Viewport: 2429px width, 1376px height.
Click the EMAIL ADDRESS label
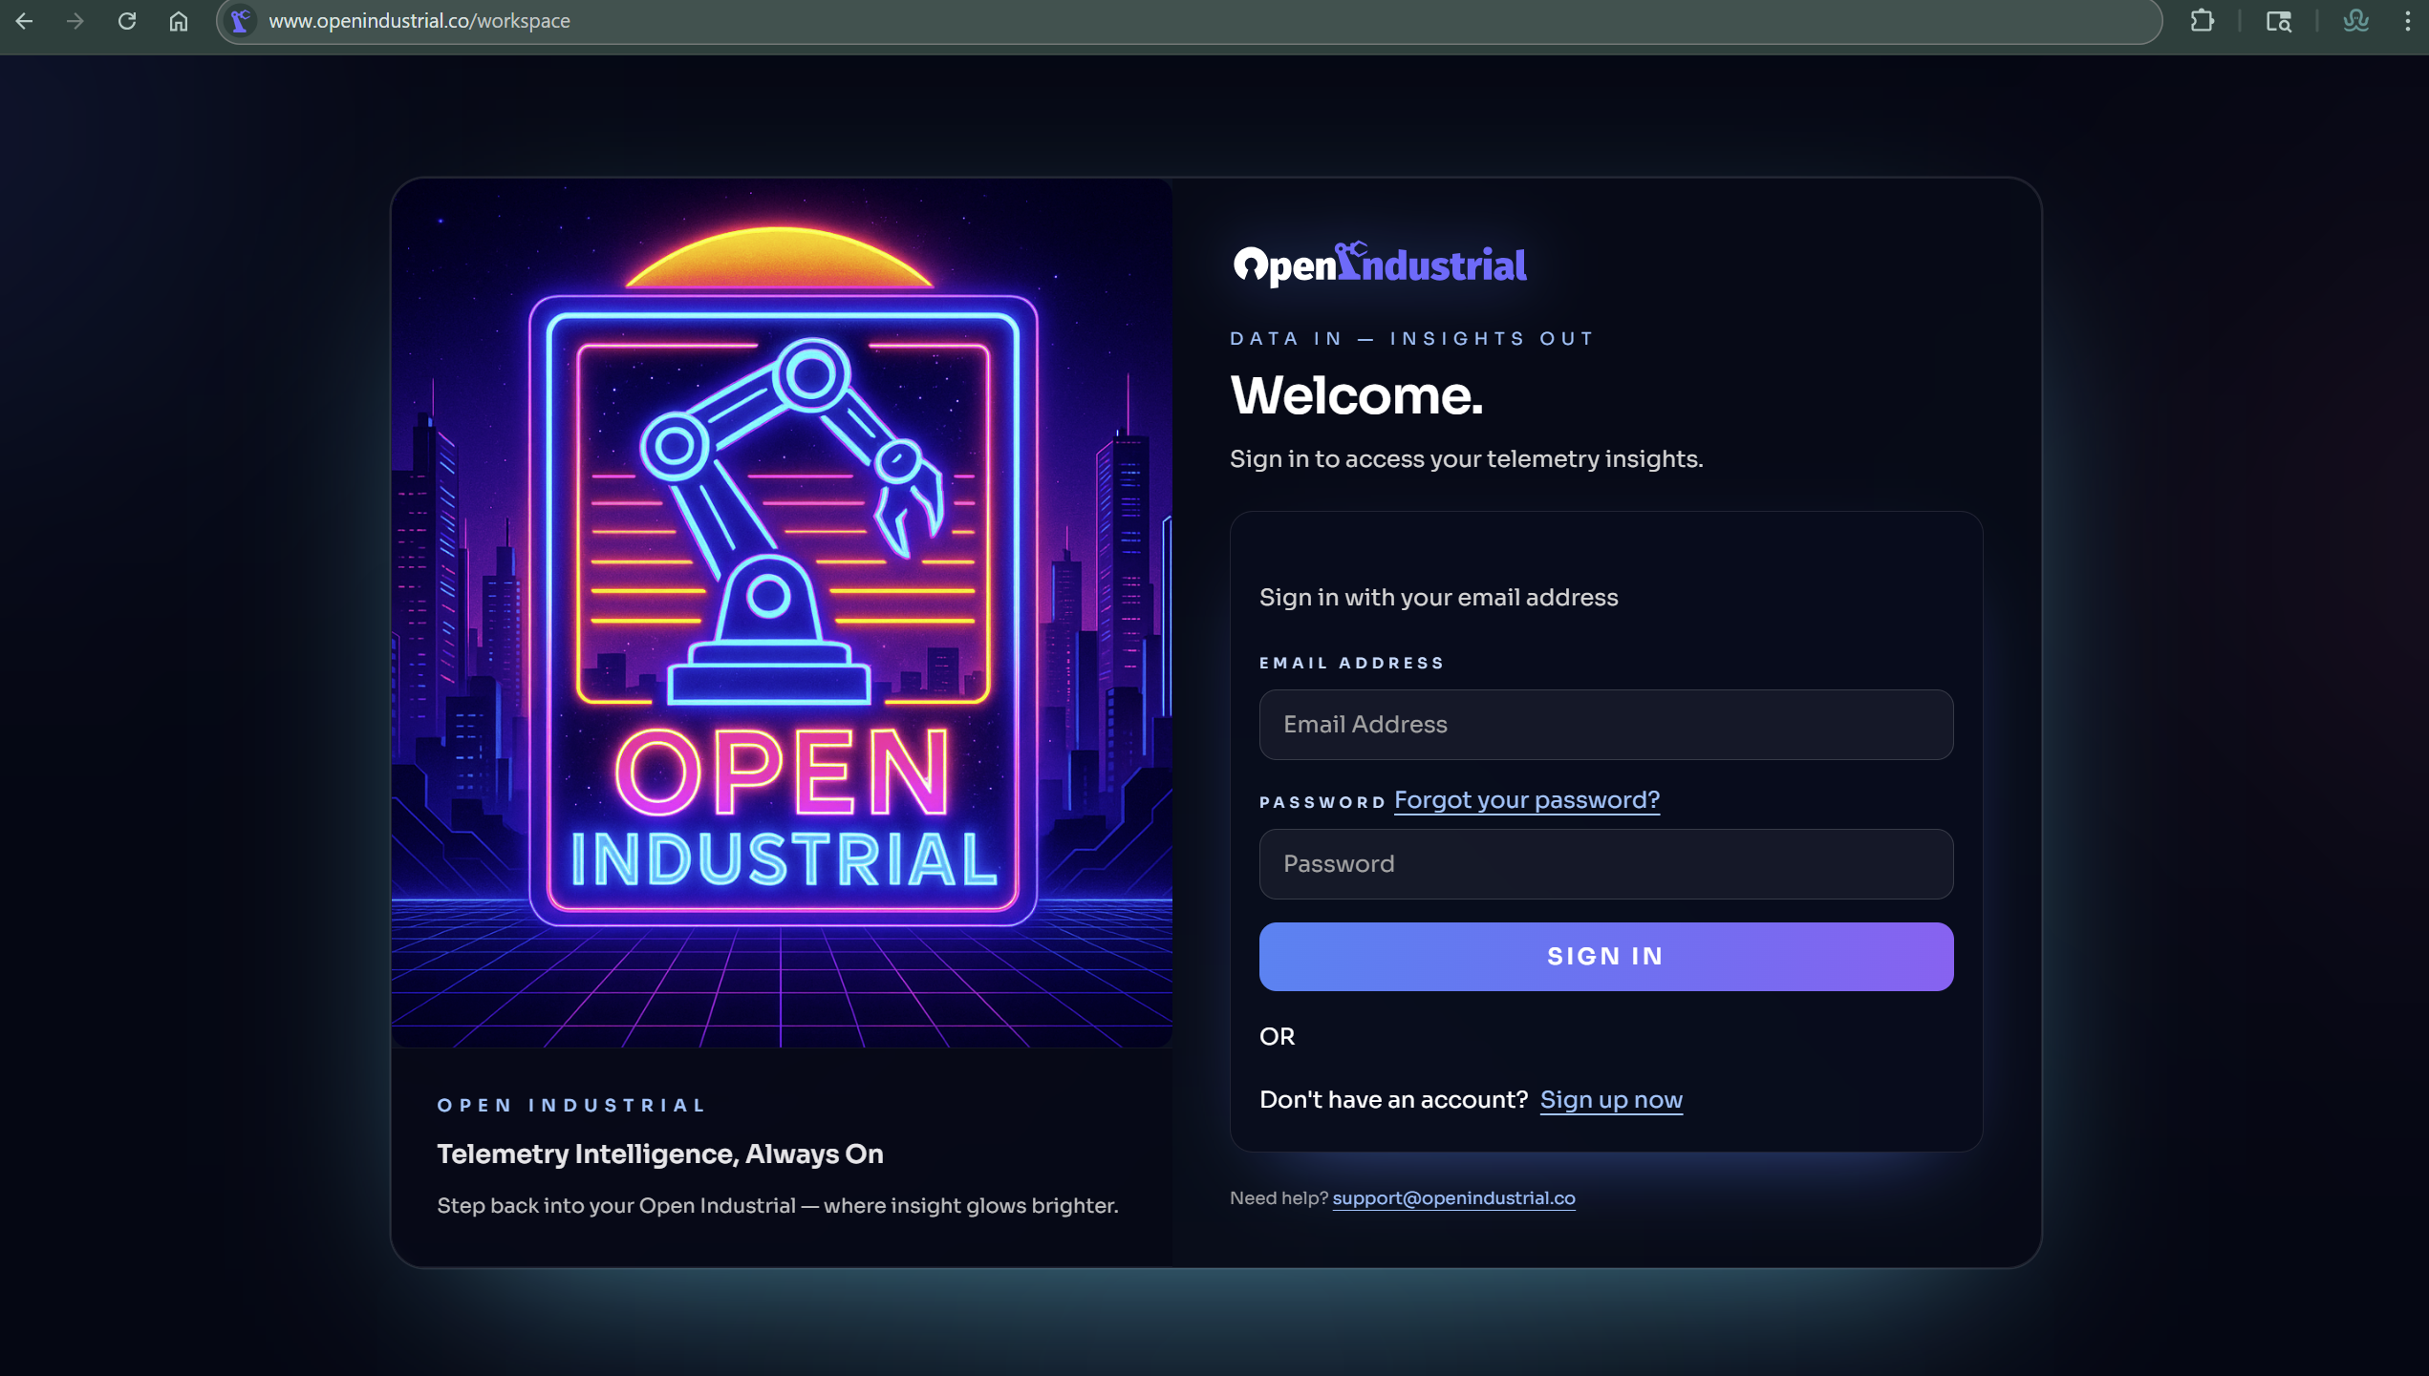coord(1351,663)
